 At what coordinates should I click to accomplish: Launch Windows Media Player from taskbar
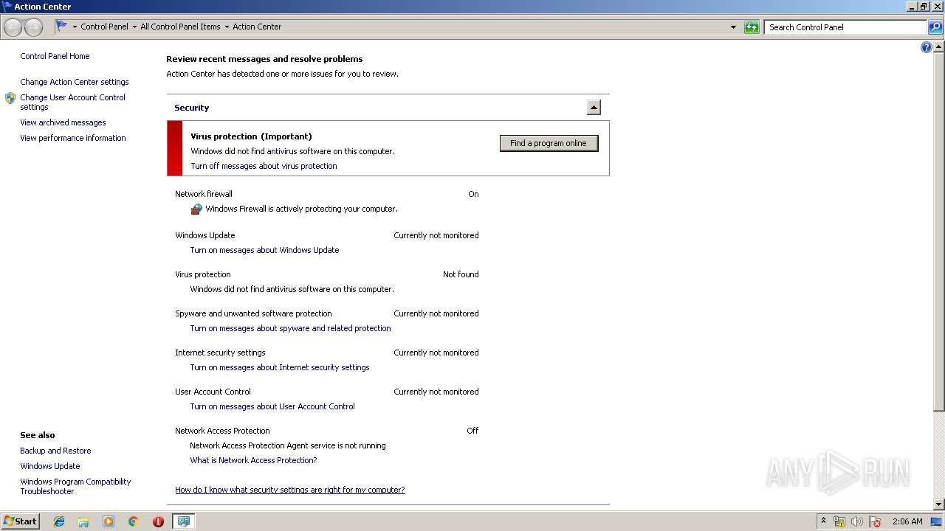click(109, 521)
